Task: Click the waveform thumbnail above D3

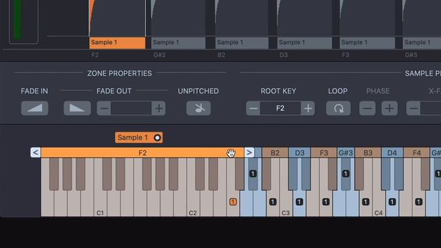Action: (x=305, y=18)
